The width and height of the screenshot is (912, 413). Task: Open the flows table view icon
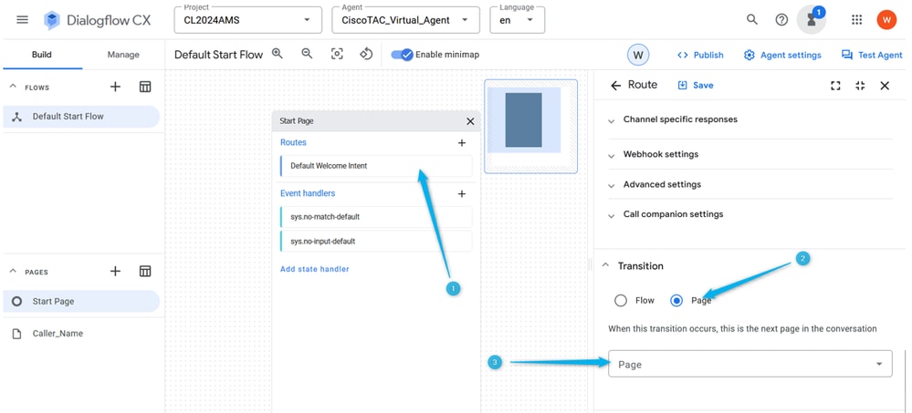point(145,88)
